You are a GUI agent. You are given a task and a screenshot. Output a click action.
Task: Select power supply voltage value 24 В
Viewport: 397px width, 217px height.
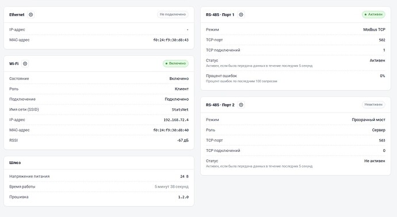click(x=184, y=176)
